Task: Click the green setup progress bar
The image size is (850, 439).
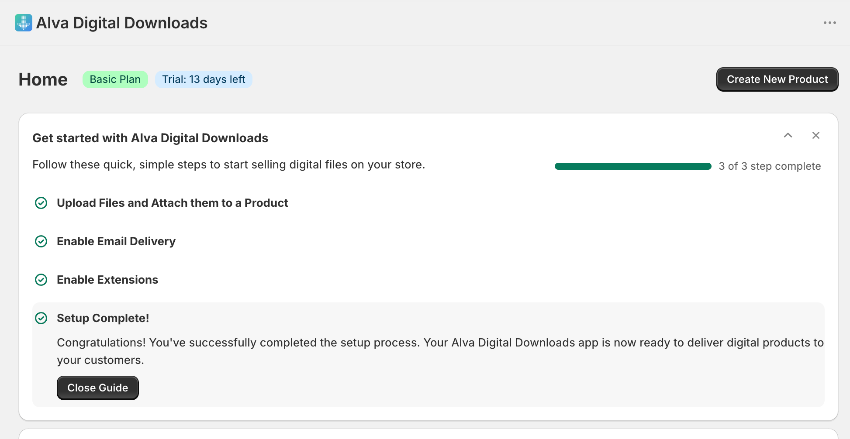Action: pos(633,166)
